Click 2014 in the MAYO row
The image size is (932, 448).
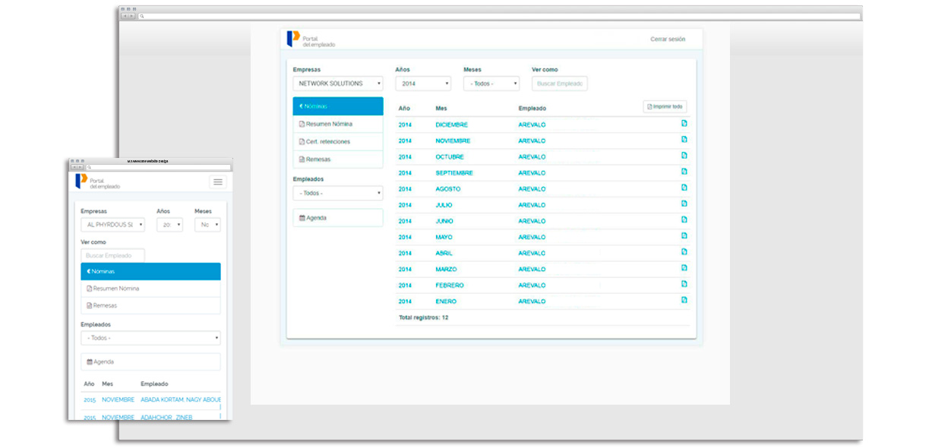coord(405,237)
